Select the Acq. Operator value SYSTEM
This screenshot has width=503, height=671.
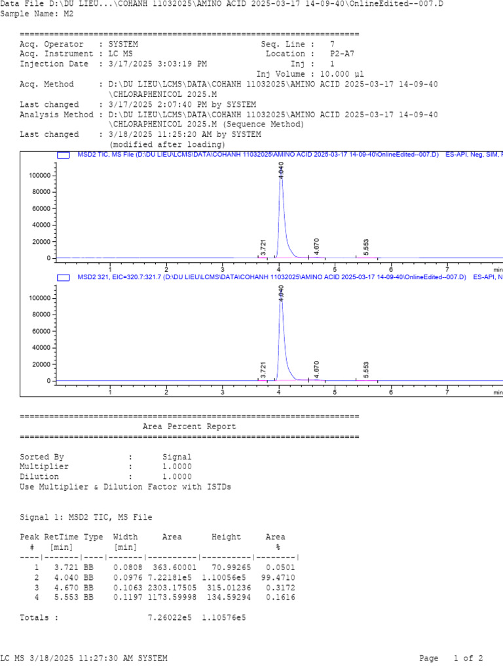(123, 44)
